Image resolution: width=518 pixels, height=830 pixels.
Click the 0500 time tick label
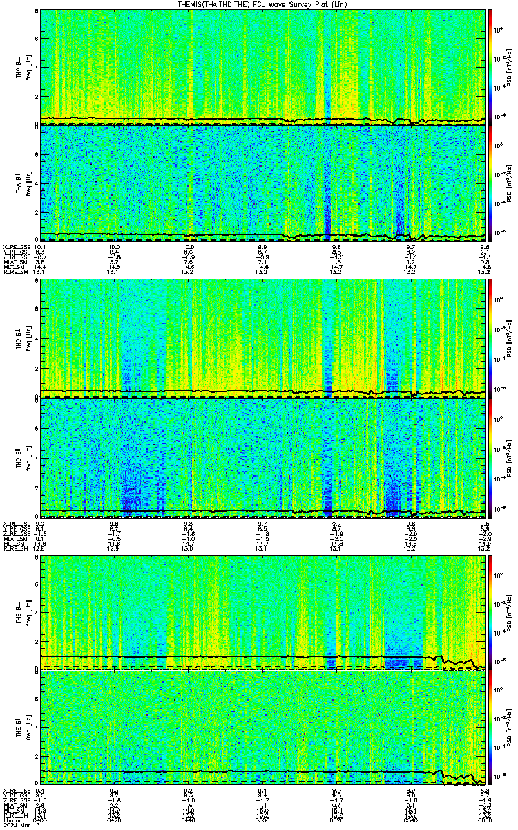point(262,820)
